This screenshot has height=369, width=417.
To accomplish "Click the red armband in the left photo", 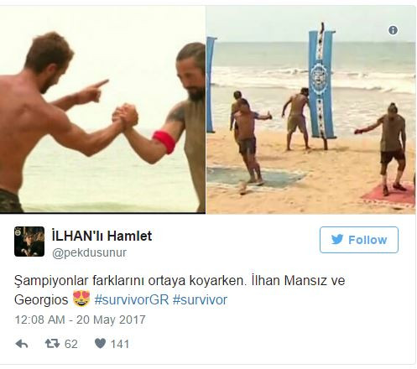I will 165,141.
